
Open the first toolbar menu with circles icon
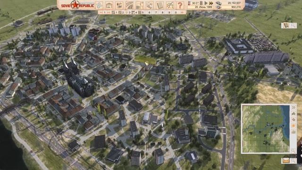(x=99, y=5)
